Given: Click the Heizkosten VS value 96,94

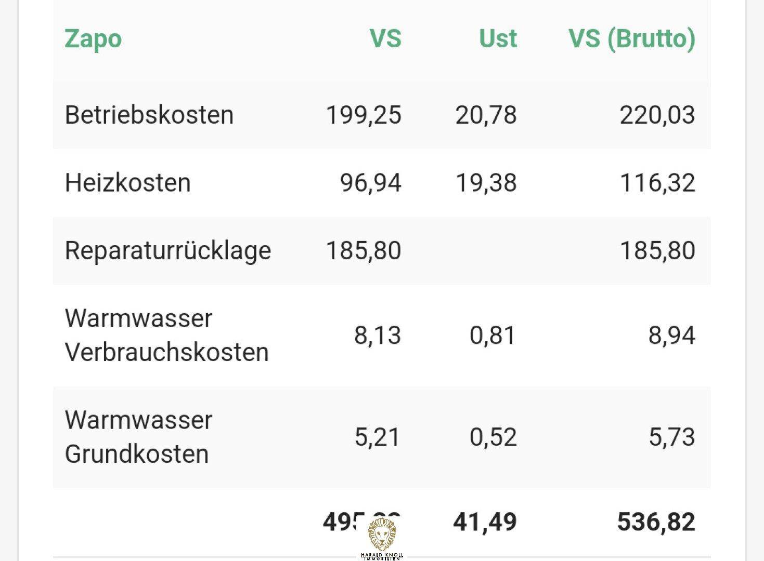Looking at the screenshot, I should tap(370, 183).
